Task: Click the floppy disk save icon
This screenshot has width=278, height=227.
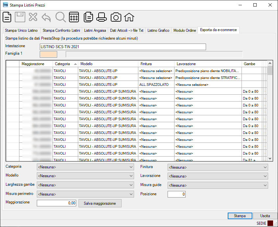Action: (20, 17)
